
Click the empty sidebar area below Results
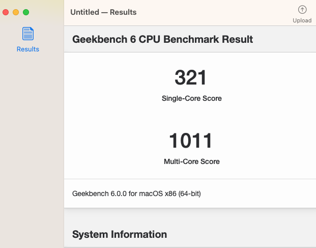click(31, 153)
